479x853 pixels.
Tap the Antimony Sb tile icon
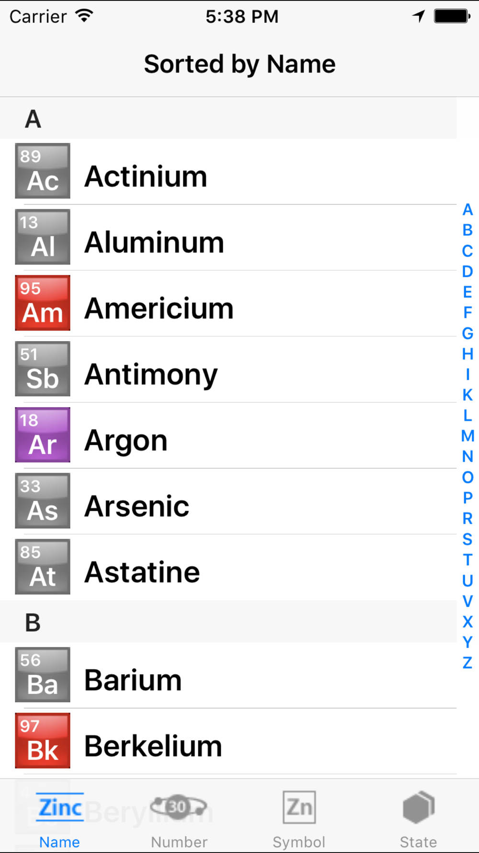pyautogui.click(x=43, y=369)
